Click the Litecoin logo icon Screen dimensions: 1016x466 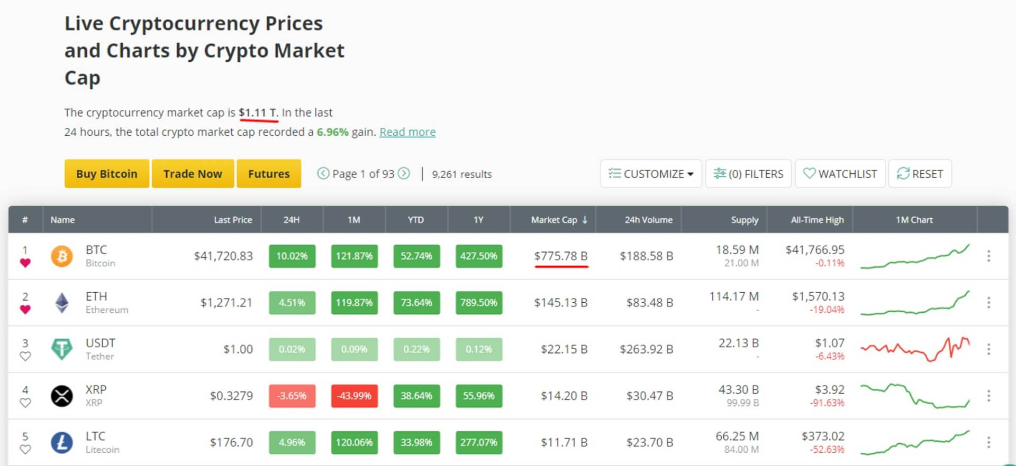point(62,442)
